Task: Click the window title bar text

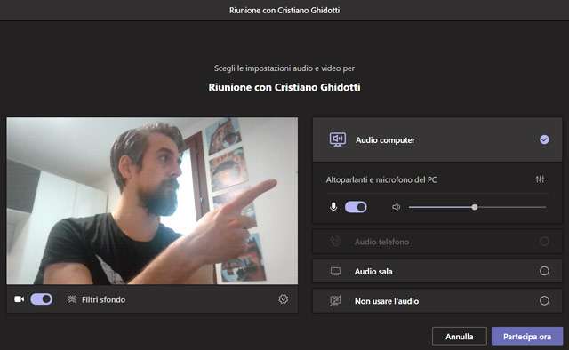Action: (284, 10)
